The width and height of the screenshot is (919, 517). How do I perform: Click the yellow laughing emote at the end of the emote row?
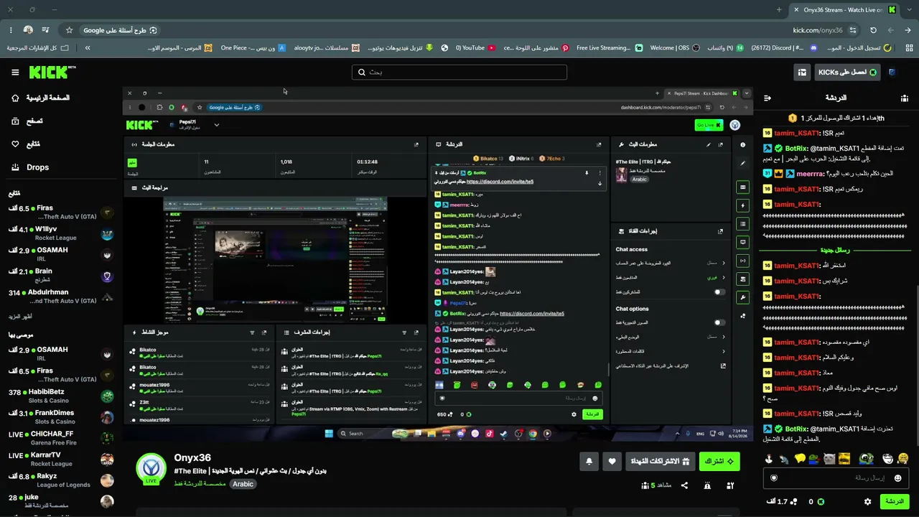click(x=902, y=459)
